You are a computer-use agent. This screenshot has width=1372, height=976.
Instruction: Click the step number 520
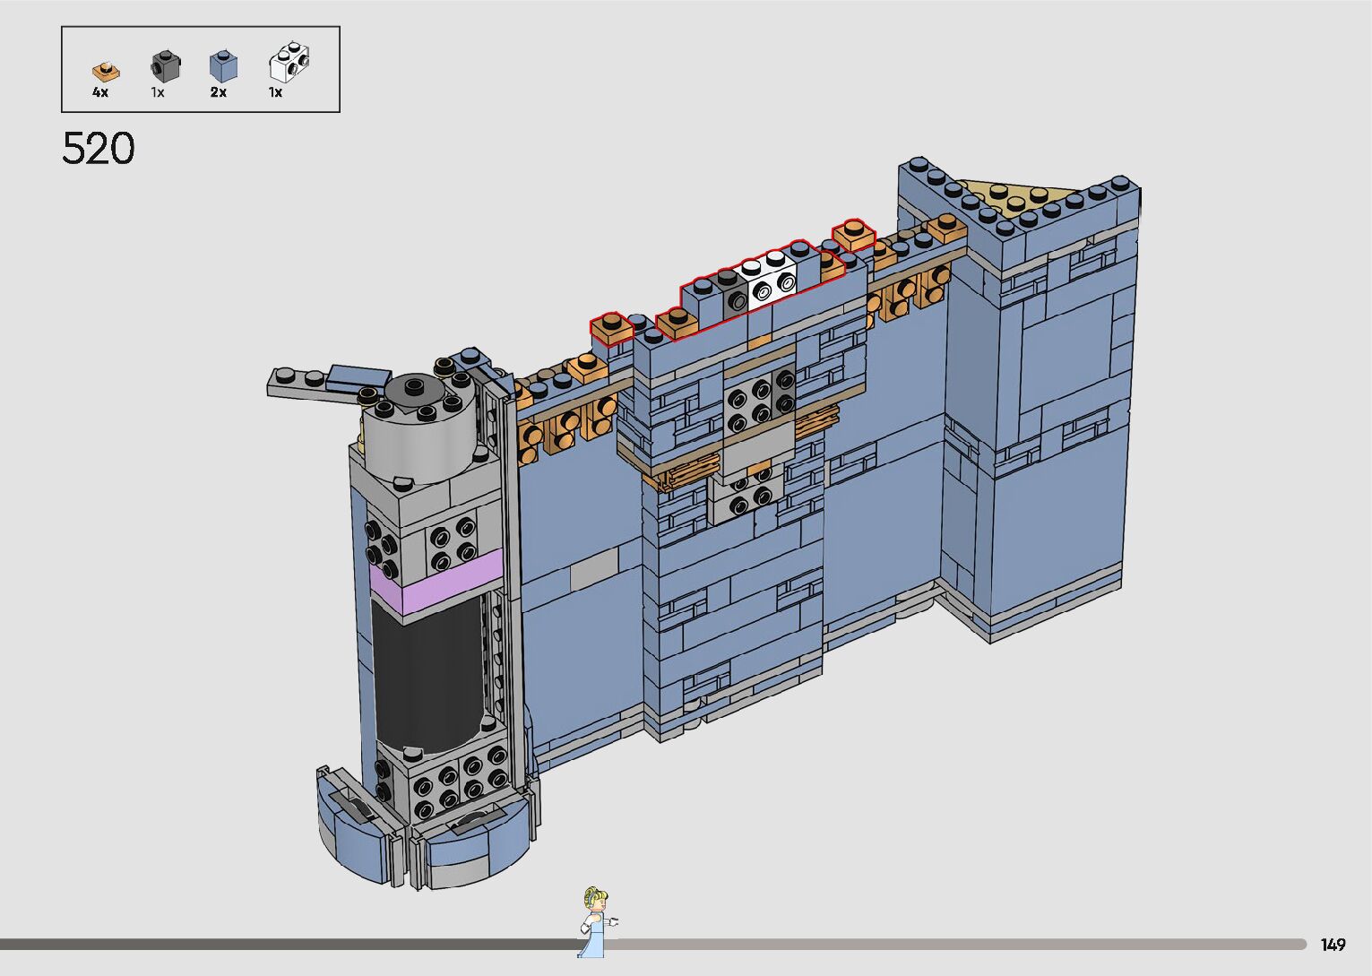[x=99, y=149]
